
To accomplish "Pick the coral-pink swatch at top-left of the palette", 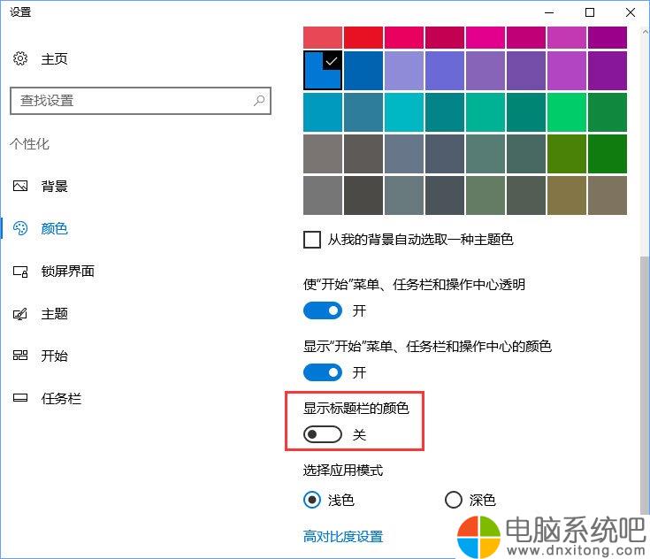I will click(323, 37).
